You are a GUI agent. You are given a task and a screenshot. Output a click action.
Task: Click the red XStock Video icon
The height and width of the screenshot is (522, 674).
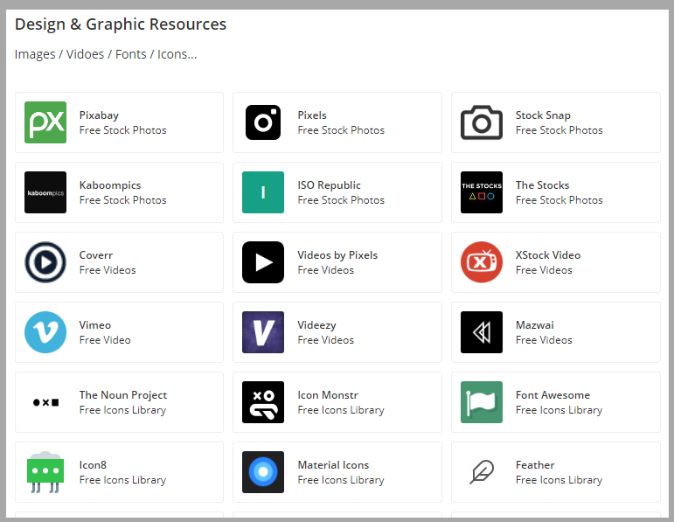tap(482, 262)
